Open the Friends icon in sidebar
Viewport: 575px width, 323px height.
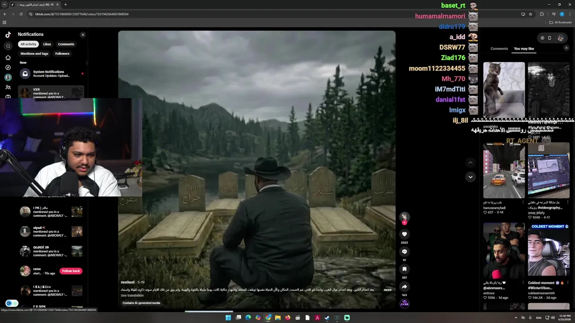[x=8, y=87]
